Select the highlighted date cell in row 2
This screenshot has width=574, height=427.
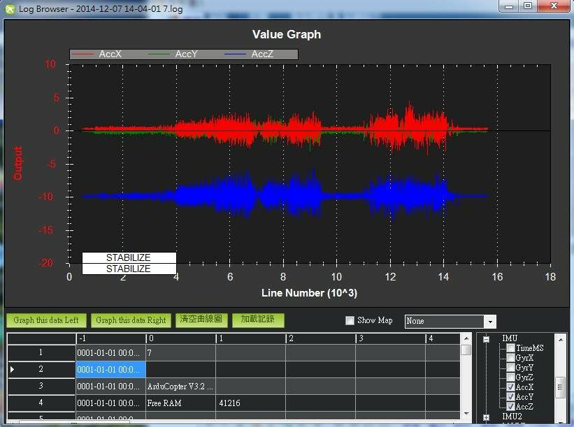tap(110, 370)
